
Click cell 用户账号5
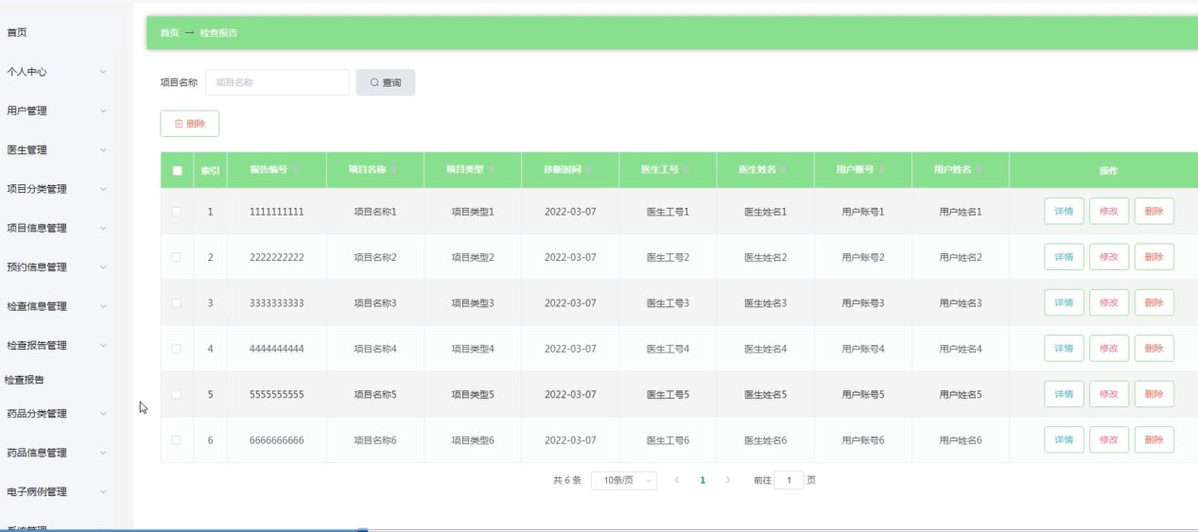pos(863,395)
